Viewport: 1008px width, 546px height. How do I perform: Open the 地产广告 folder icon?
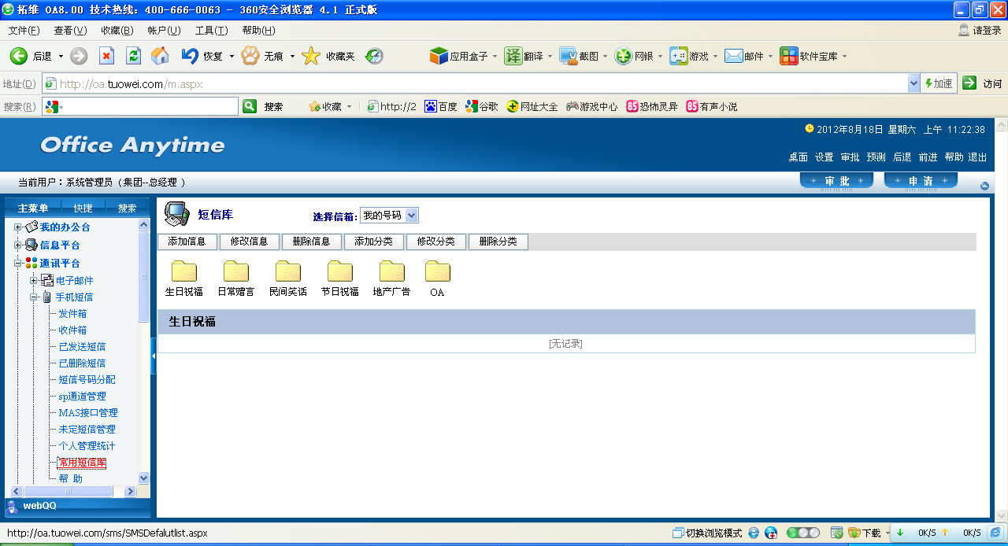point(391,271)
